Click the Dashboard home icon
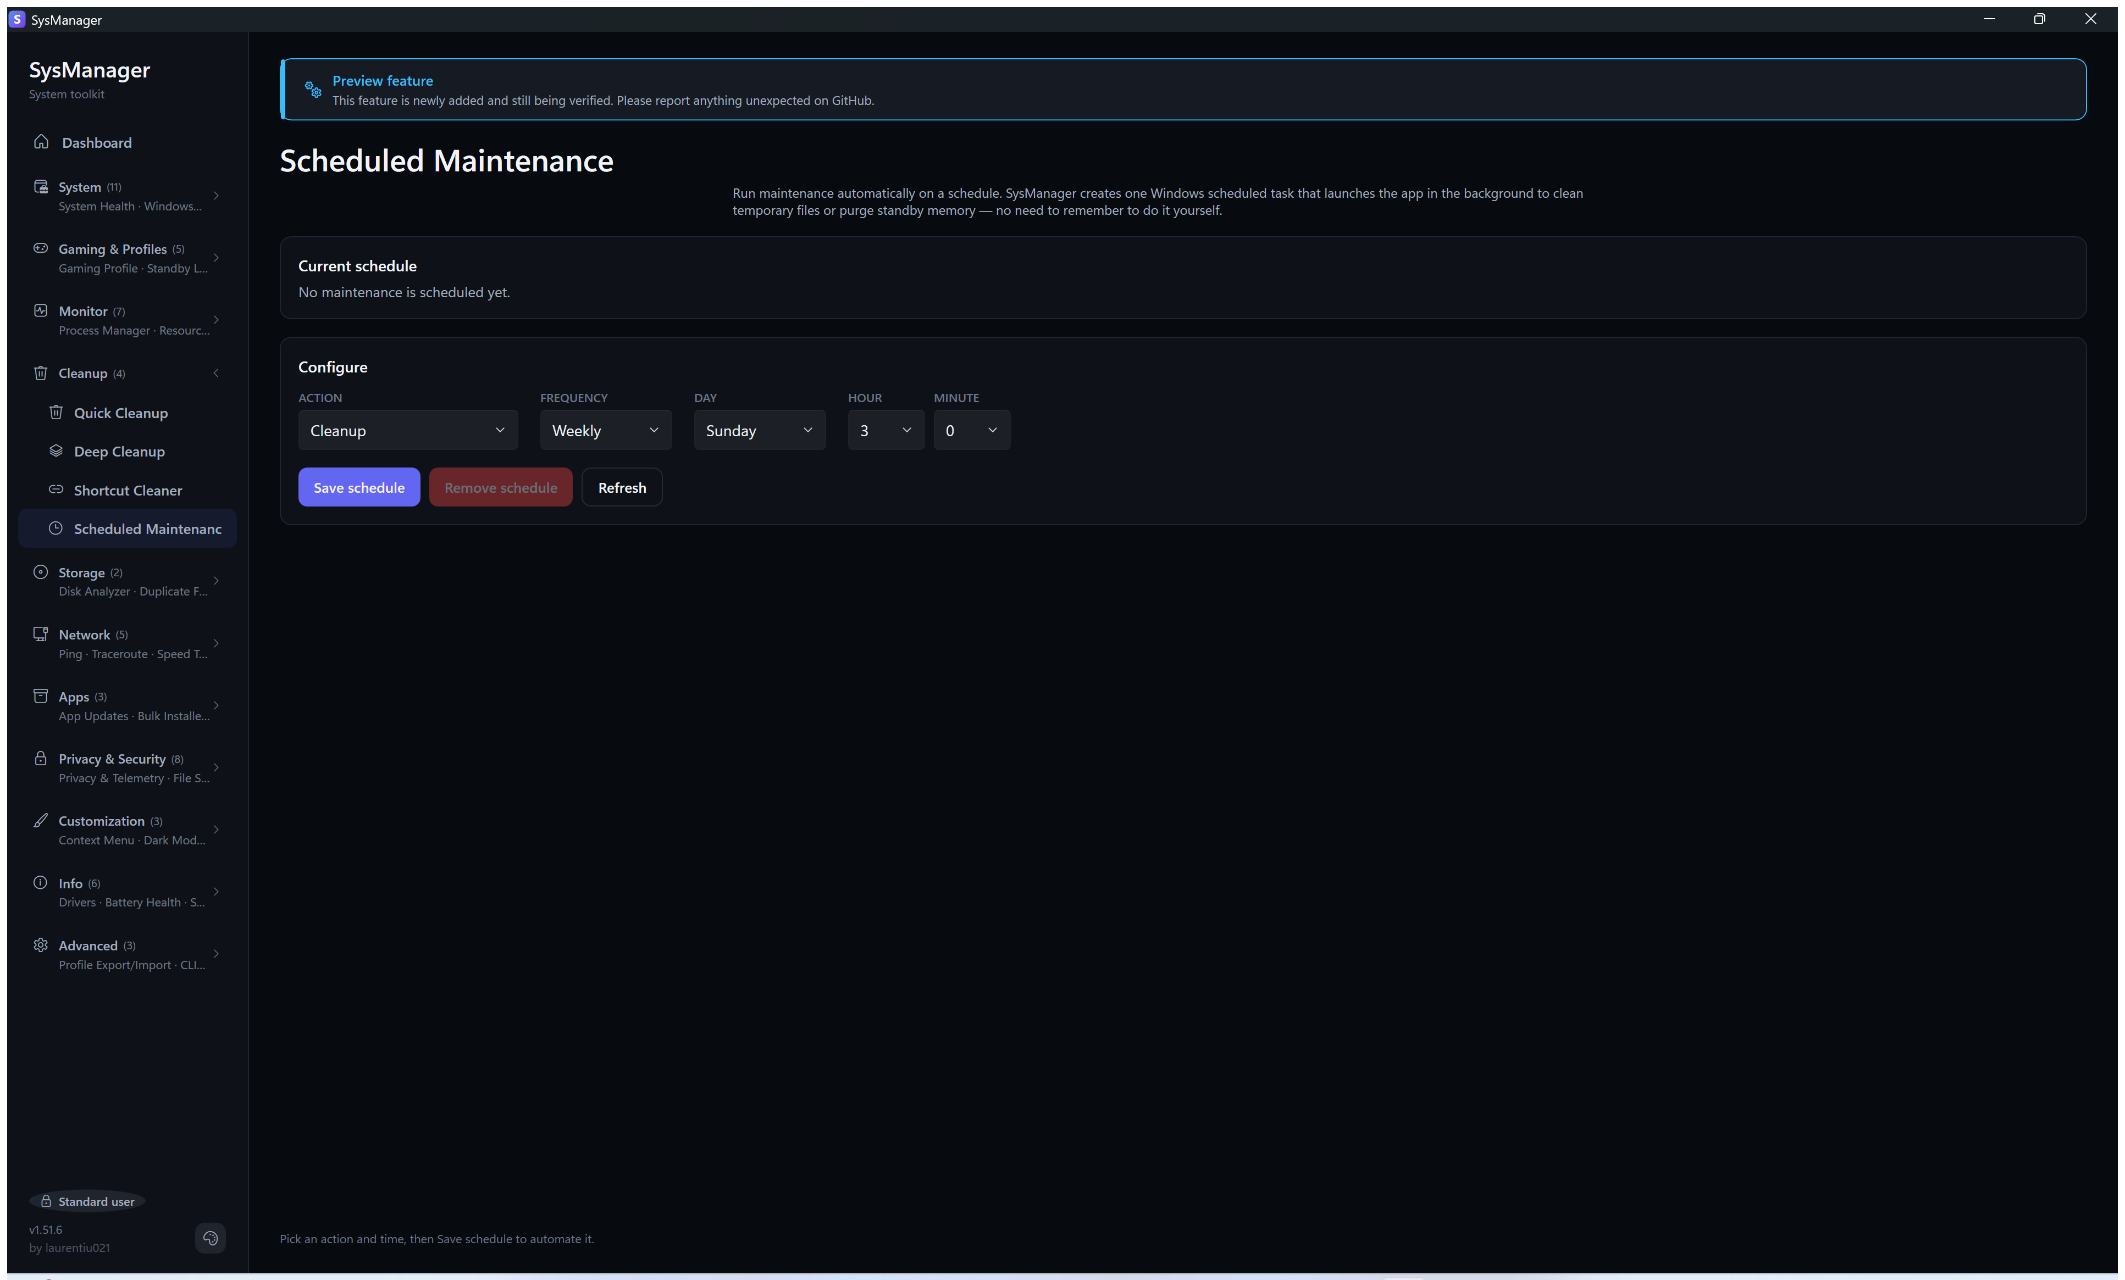Screen dimensions: 2125x1280 click(x=41, y=141)
